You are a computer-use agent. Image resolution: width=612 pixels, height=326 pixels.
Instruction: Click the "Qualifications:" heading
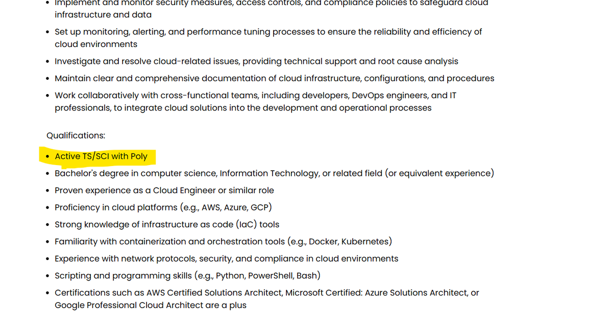coord(76,135)
